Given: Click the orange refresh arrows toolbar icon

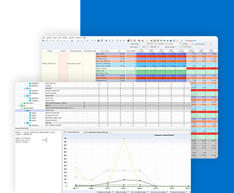Looking at the screenshot, I should pyautogui.click(x=53, y=41).
